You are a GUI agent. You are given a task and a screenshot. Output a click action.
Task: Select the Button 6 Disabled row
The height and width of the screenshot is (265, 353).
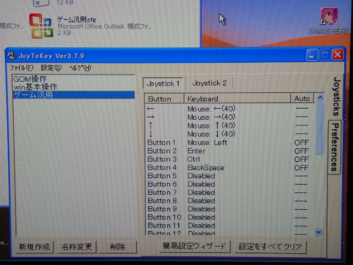coord(229,184)
